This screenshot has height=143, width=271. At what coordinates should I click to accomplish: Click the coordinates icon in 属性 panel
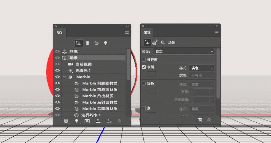click(x=163, y=42)
